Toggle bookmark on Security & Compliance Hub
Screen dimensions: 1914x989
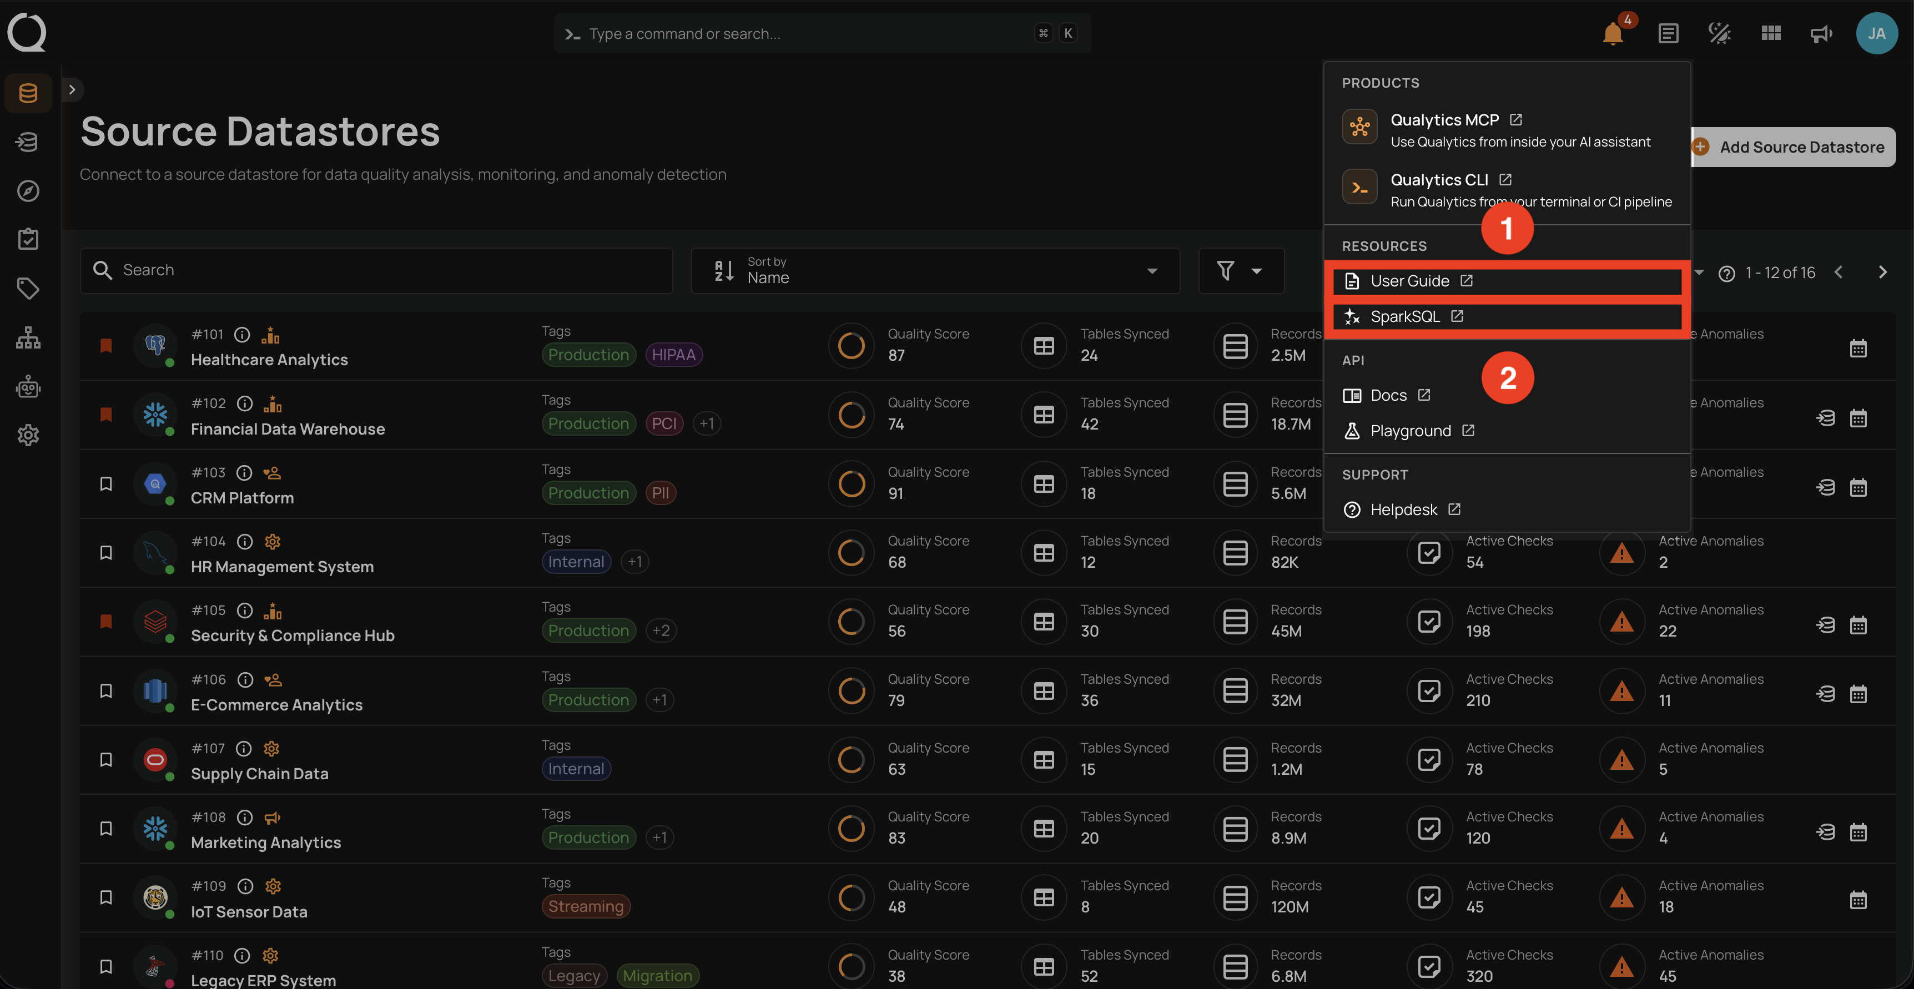[x=106, y=622]
